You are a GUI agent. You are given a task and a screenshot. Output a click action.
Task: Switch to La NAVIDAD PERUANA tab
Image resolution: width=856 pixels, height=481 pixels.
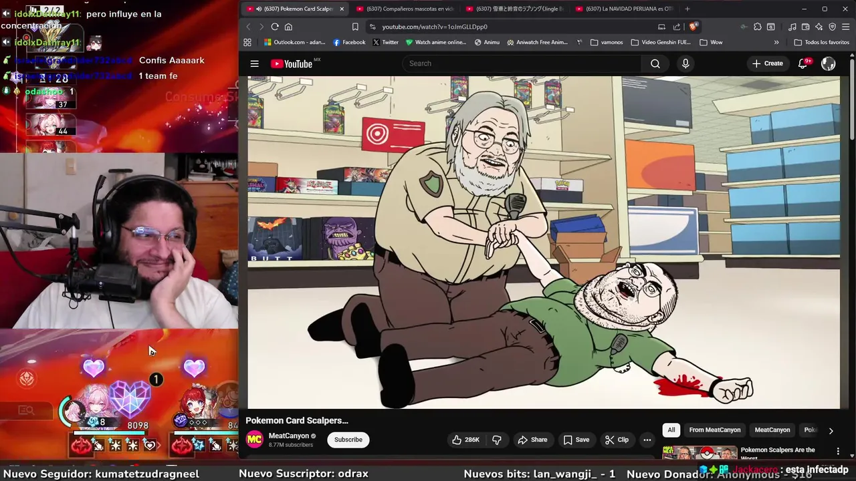pyautogui.click(x=624, y=9)
